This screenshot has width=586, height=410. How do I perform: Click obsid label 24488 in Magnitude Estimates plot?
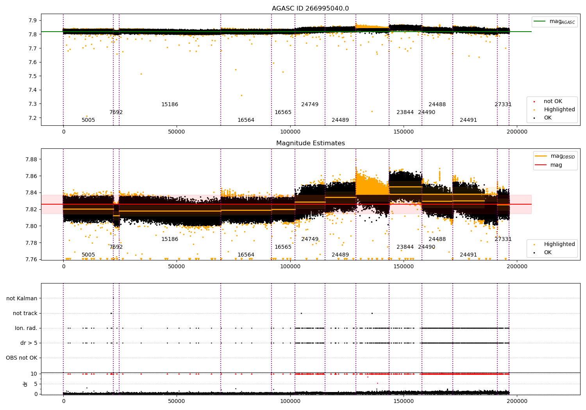[x=437, y=239]
